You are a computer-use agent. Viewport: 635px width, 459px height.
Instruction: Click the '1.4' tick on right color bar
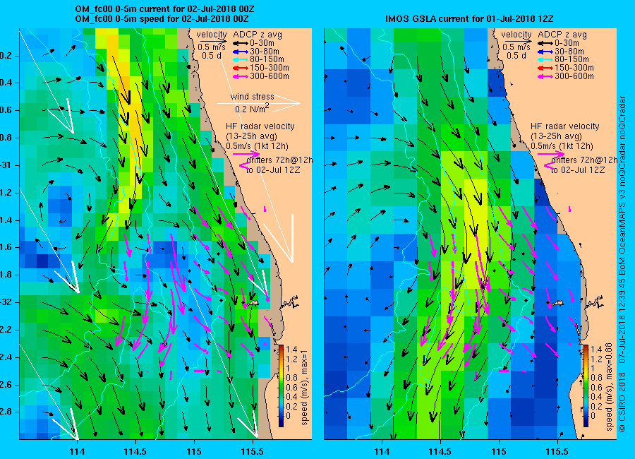(596, 350)
